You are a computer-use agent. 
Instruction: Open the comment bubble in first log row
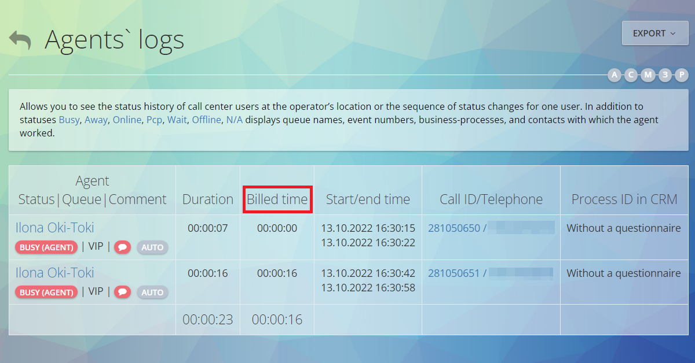point(122,247)
